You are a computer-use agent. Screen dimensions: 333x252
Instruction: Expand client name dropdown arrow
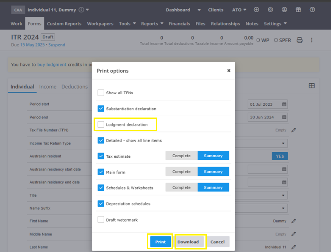click(x=87, y=10)
